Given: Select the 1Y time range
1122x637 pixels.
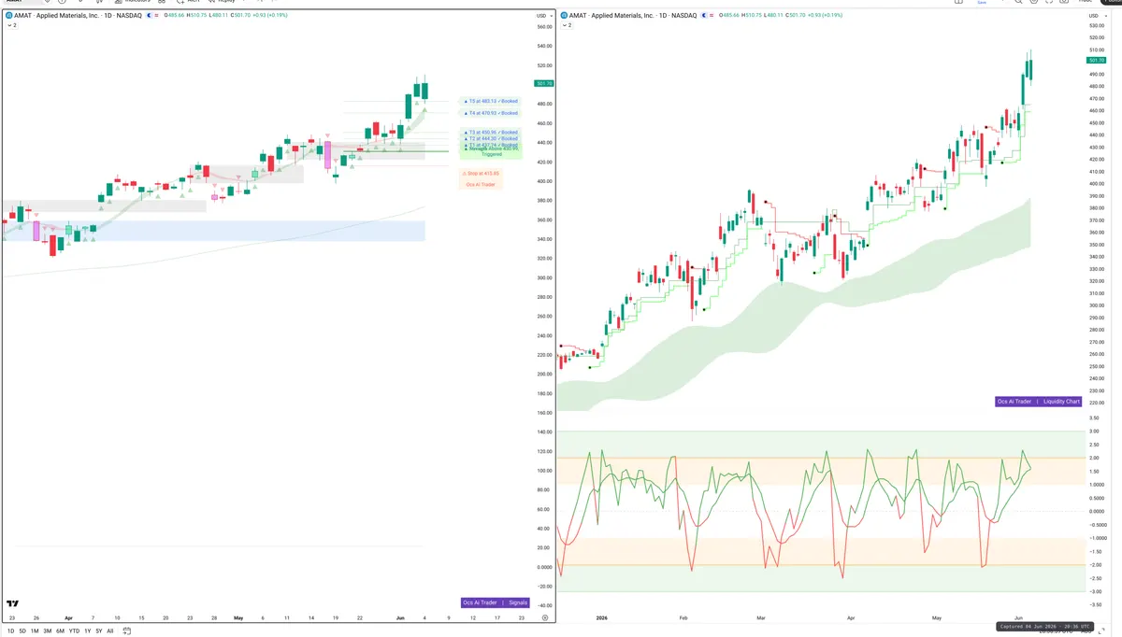Looking at the screenshot, I should tap(87, 630).
